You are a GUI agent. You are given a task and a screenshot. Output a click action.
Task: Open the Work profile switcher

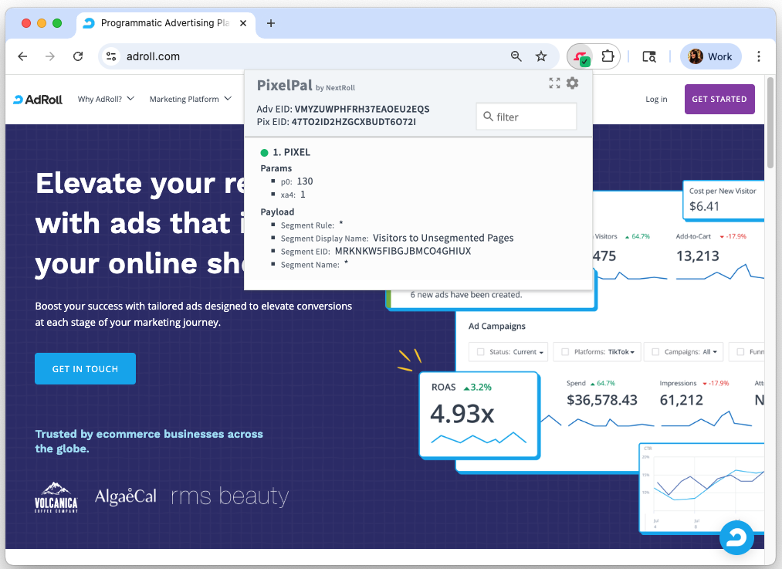point(710,56)
